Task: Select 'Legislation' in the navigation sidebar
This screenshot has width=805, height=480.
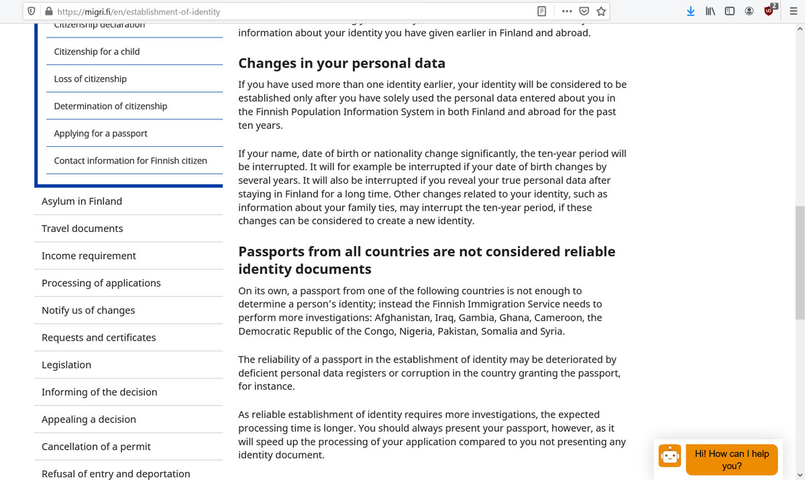Action: point(66,365)
